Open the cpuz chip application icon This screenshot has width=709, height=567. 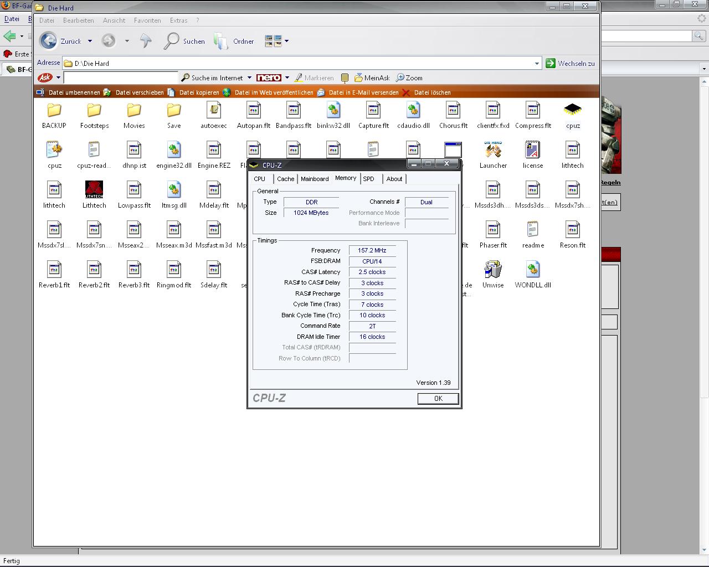tap(573, 110)
